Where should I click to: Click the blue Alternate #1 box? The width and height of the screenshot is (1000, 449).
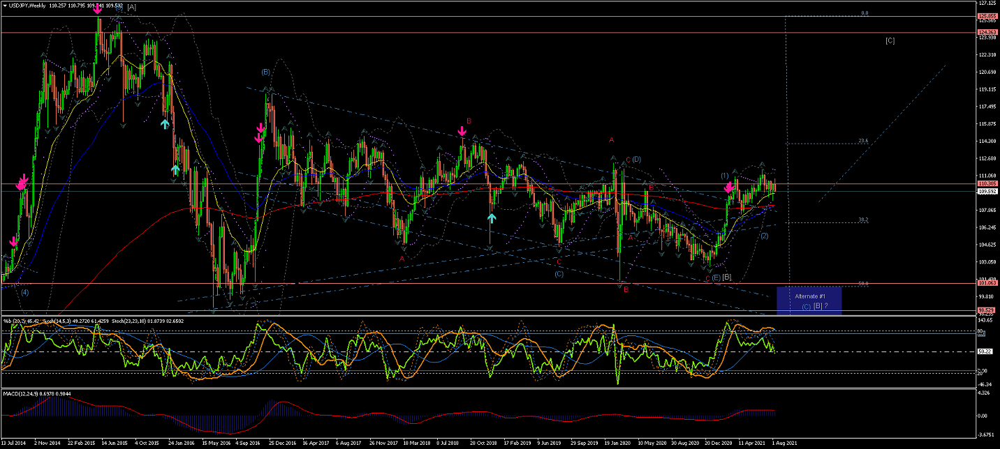(809, 300)
